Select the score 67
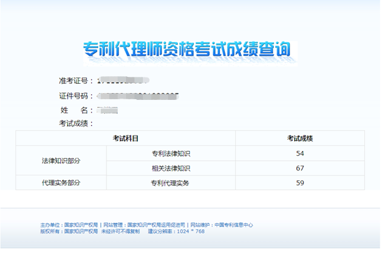Image resolution: width=388 pixels, height=253 pixels. 300,168
